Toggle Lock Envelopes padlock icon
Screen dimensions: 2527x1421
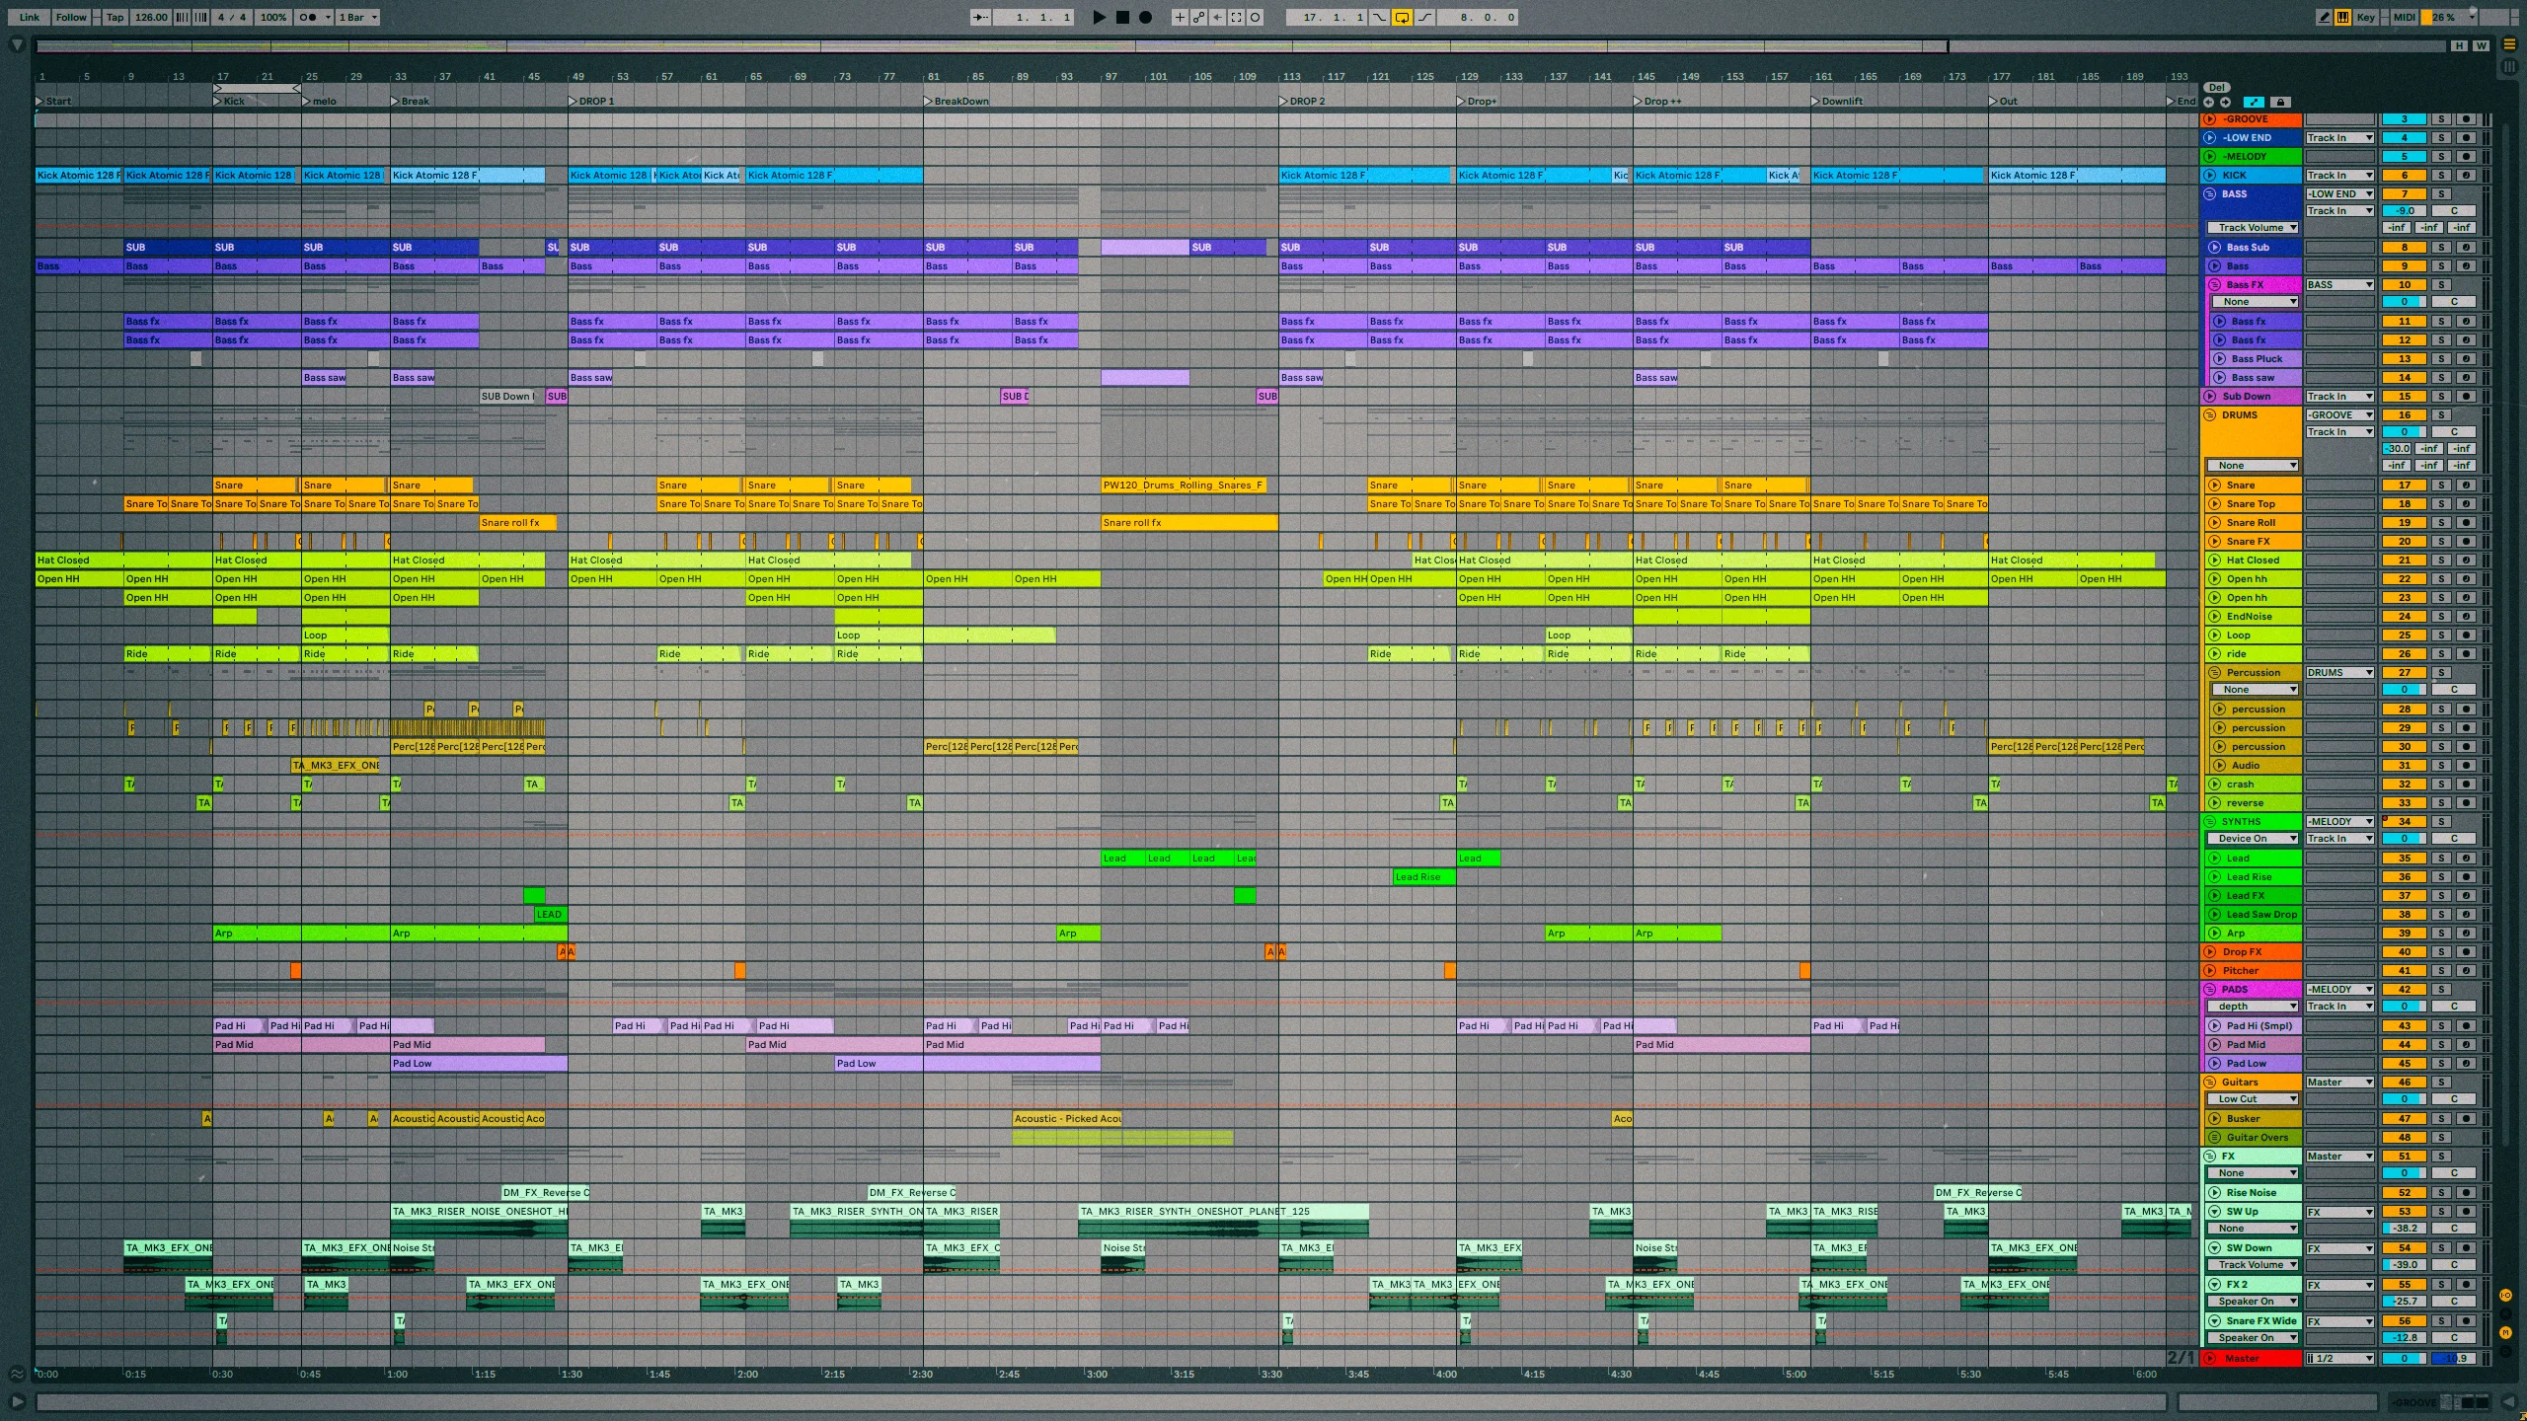tap(2280, 102)
